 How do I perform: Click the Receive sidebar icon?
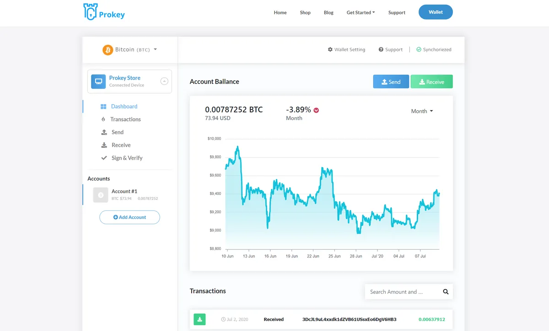[103, 145]
